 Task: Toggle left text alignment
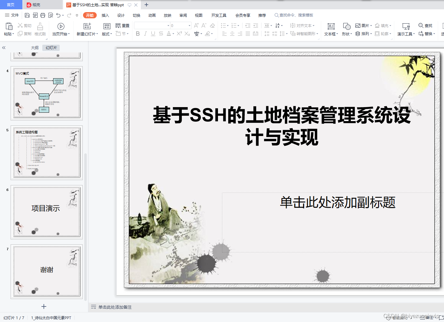(x=224, y=34)
